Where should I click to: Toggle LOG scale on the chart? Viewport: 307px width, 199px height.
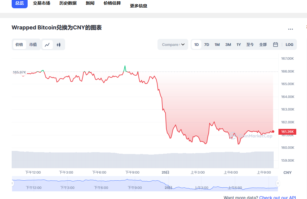pyautogui.click(x=290, y=44)
